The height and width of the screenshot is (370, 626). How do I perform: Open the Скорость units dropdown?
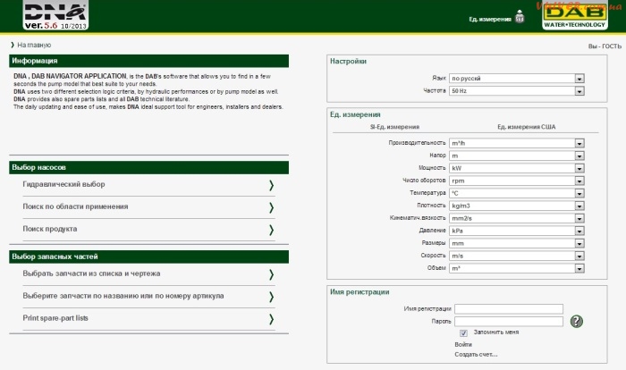click(517, 256)
